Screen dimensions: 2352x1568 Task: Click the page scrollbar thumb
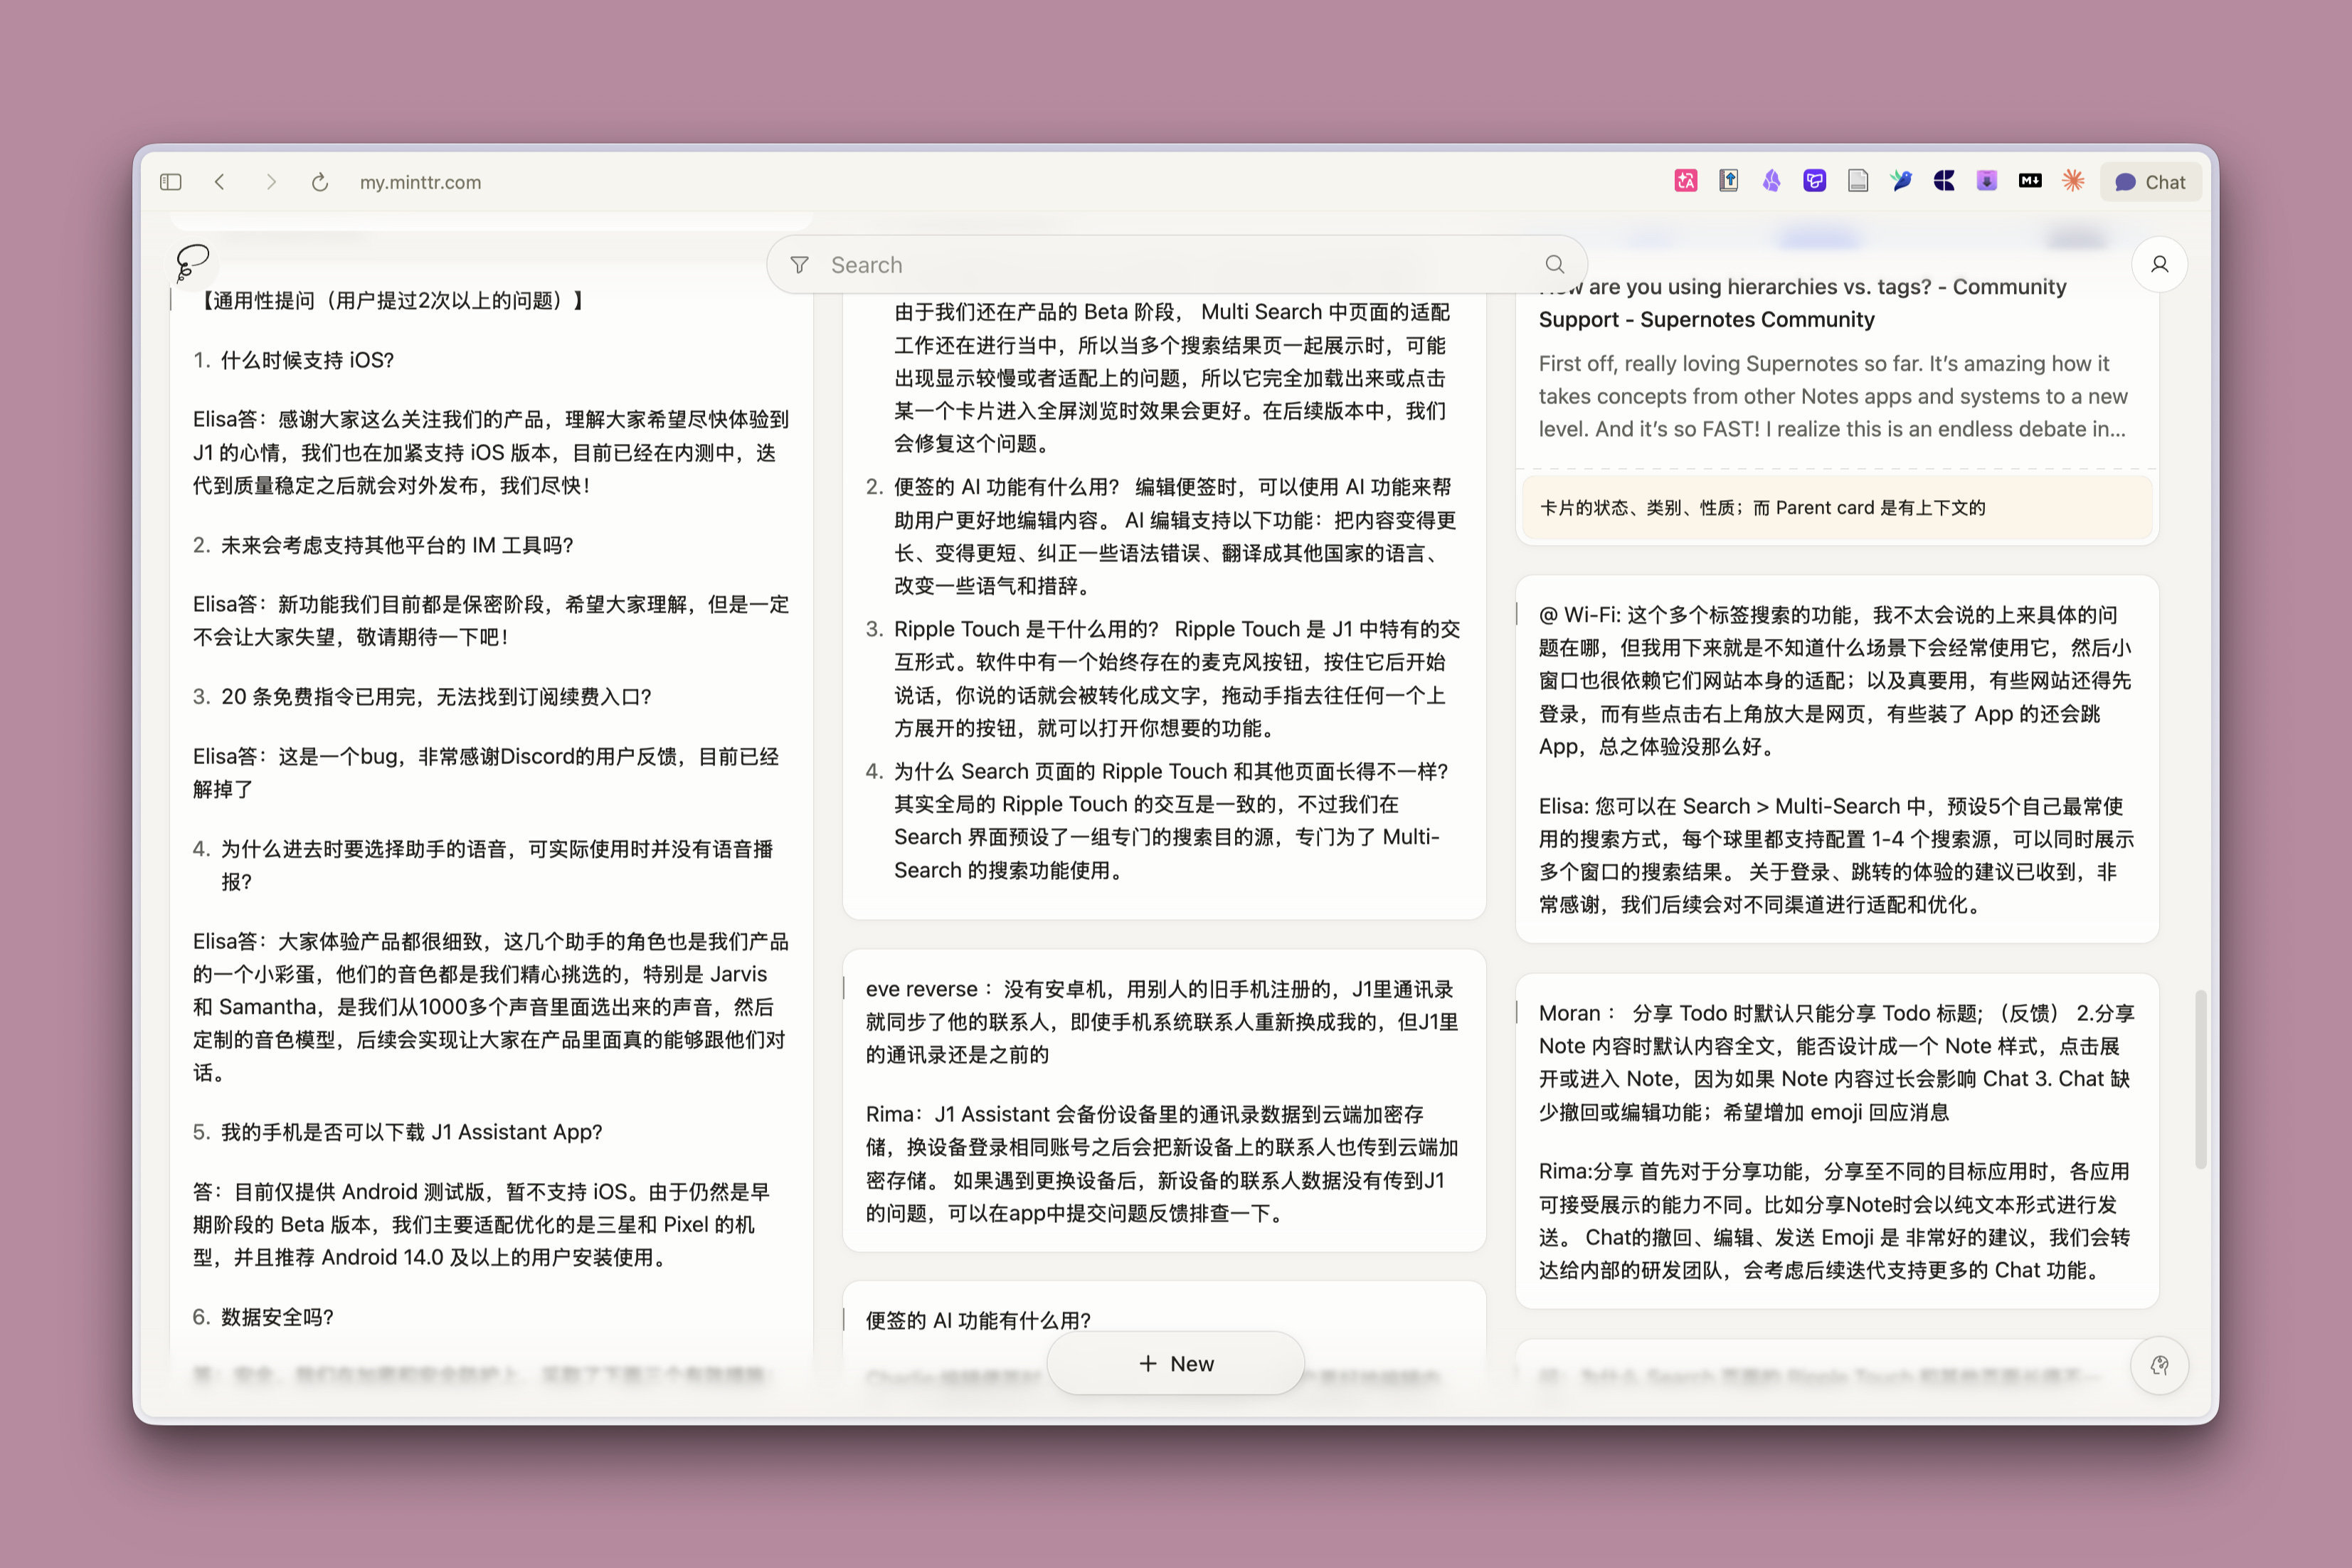coord(2201,1080)
